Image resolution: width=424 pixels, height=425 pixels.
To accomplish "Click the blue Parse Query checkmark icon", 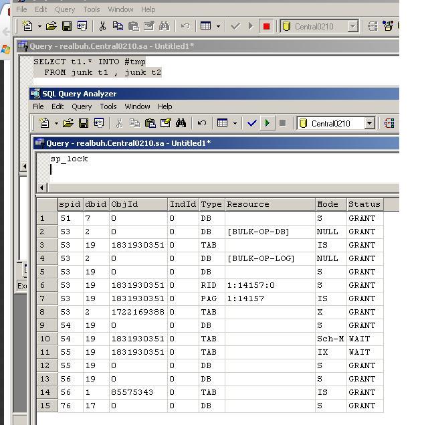I will (252, 123).
